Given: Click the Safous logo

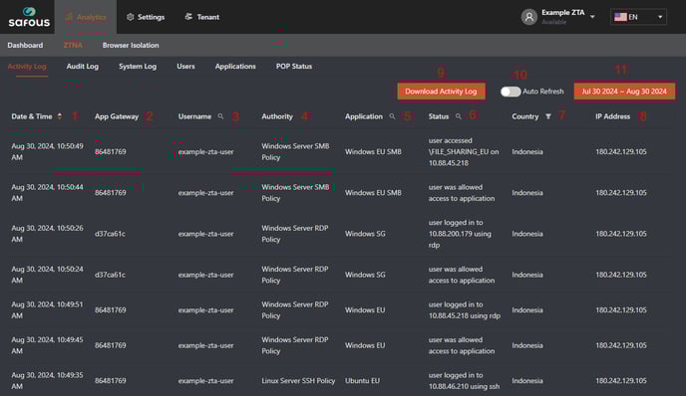Looking at the screenshot, I should (x=29, y=17).
